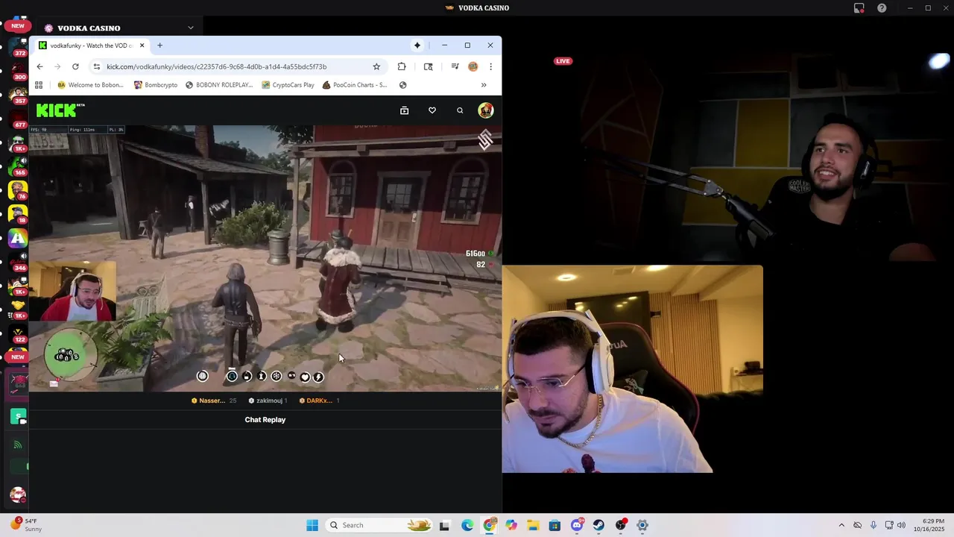Select the vodkafunky VOD browser tab
This screenshot has height=537, width=954.
[x=91, y=45]
